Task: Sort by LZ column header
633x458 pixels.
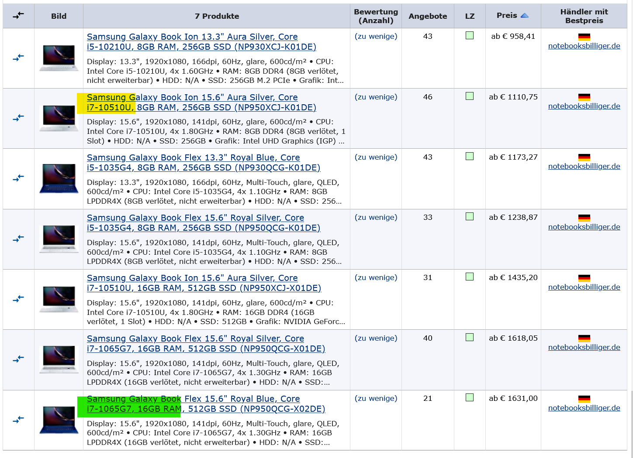Action: pyautogui.click(x=470, y=16)
